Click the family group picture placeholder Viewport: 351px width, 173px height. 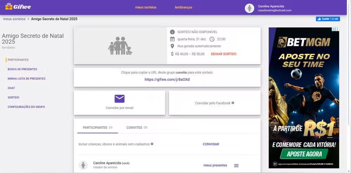[120, 46]
